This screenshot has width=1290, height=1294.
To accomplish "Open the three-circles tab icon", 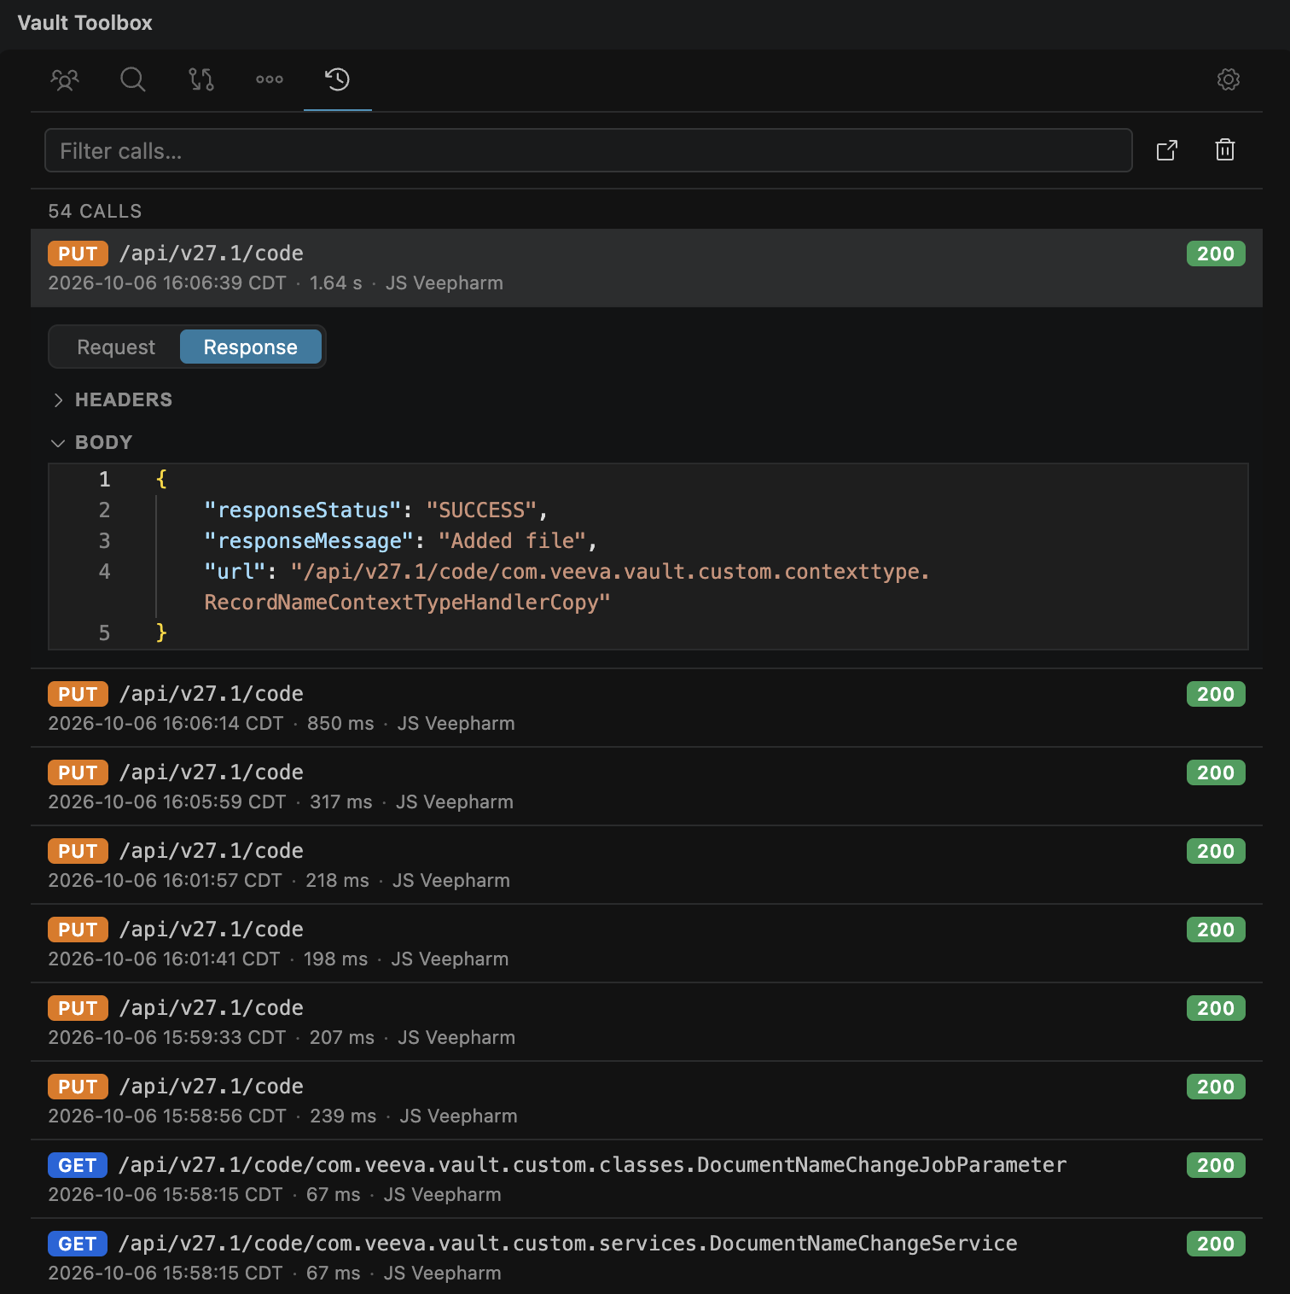I will point(270,79).
